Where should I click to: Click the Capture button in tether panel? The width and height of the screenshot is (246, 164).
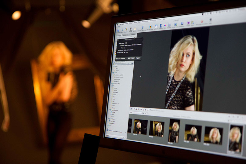(x=138, y=58)
